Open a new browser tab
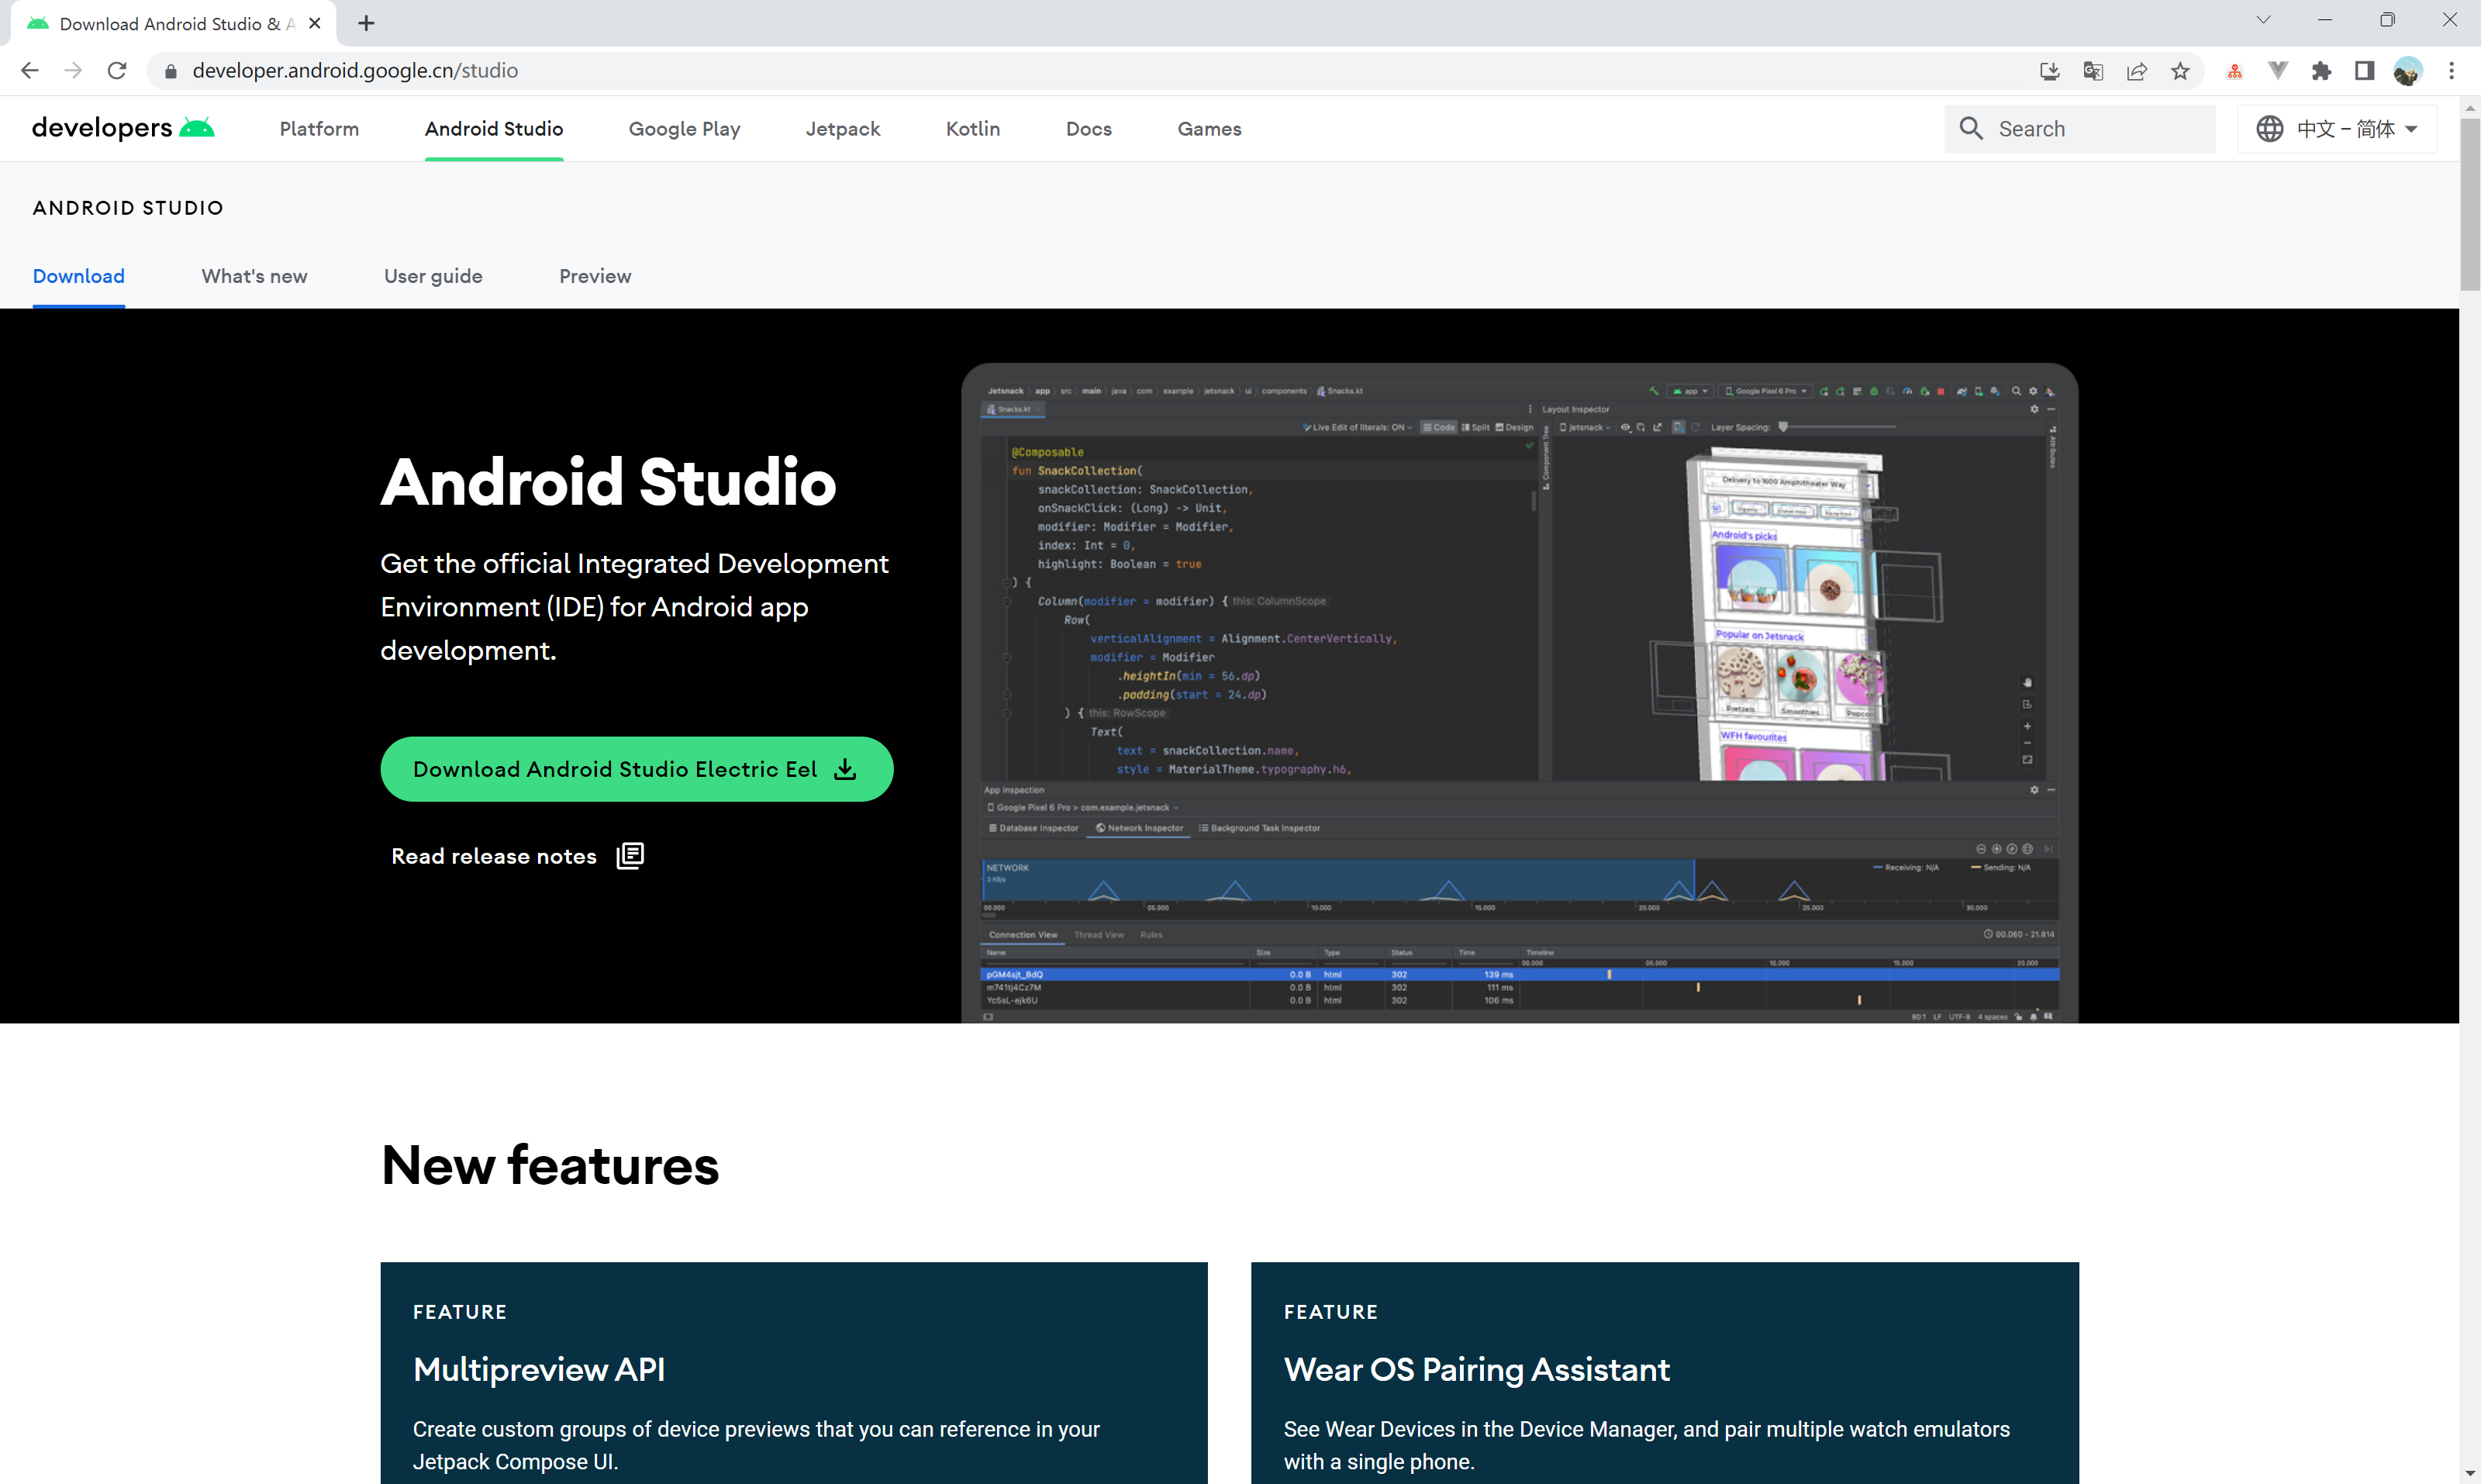The height and width of the screenshot is (1484, 2481). tap(366, 23)
